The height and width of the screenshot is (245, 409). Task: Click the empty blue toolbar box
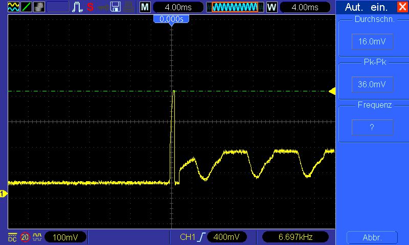click(x=58, y=7)
